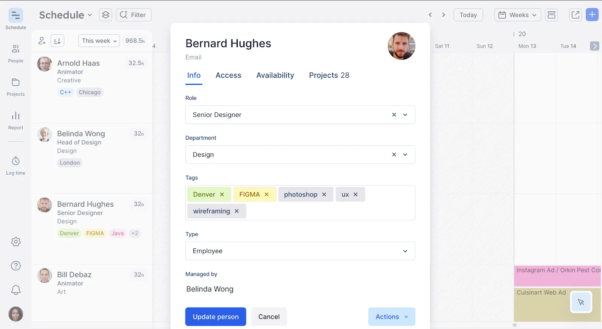Click the timeline scroll-right arrow

click(594, 46)
